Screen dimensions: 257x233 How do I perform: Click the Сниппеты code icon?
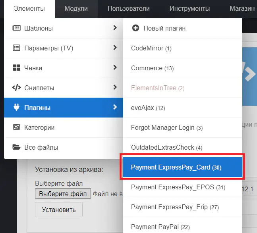pyautogui.click(x=16, y=88)
